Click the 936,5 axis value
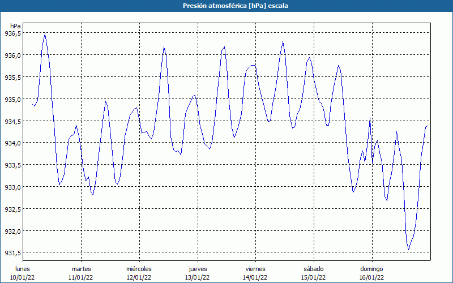This screenshot has height=283, width=453. coord(12,33)
